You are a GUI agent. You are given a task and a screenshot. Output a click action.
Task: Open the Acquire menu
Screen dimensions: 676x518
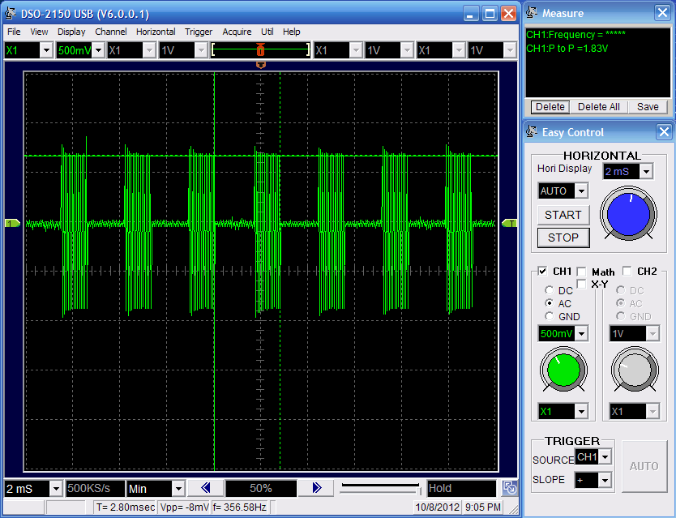coord(237,32)
